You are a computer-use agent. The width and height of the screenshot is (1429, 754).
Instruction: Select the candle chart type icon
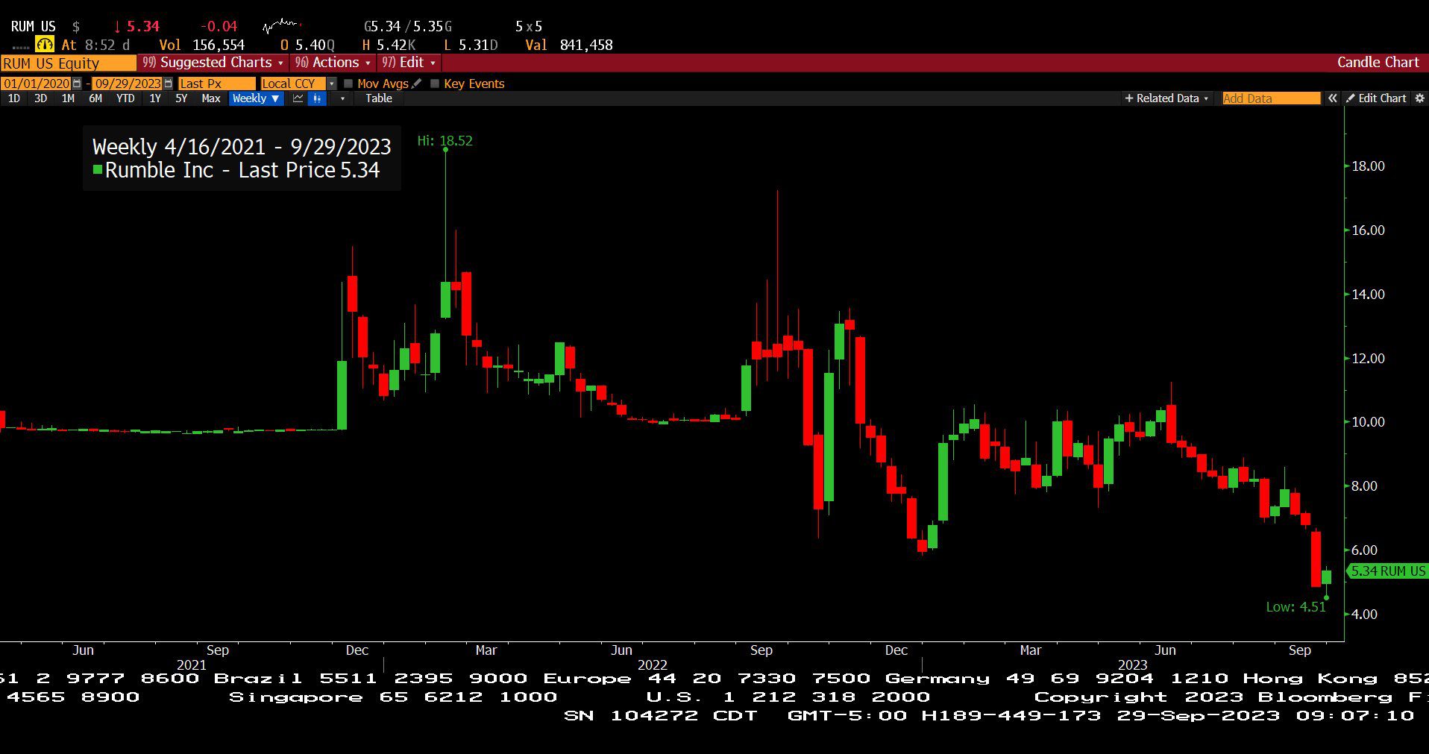[317, 98]
